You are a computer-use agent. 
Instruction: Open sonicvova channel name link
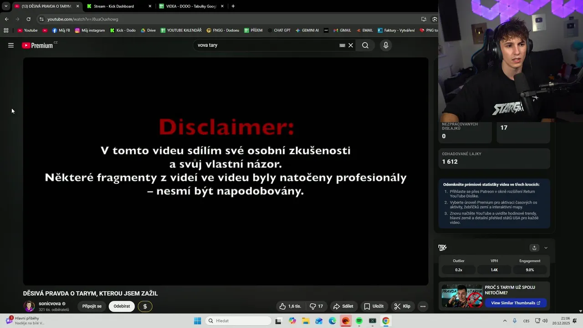coord(50,303)
